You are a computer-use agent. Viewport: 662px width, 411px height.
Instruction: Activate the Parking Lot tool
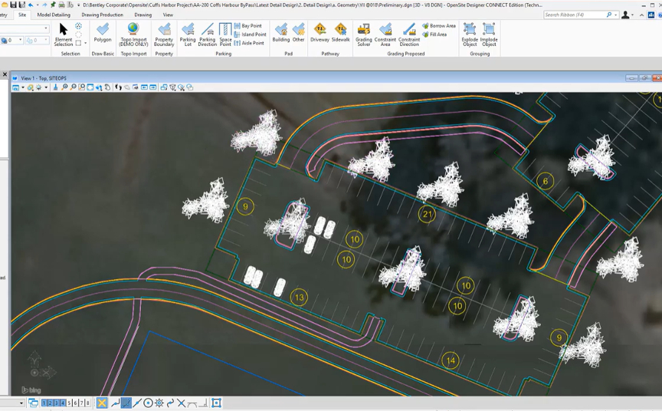[188, 35]
